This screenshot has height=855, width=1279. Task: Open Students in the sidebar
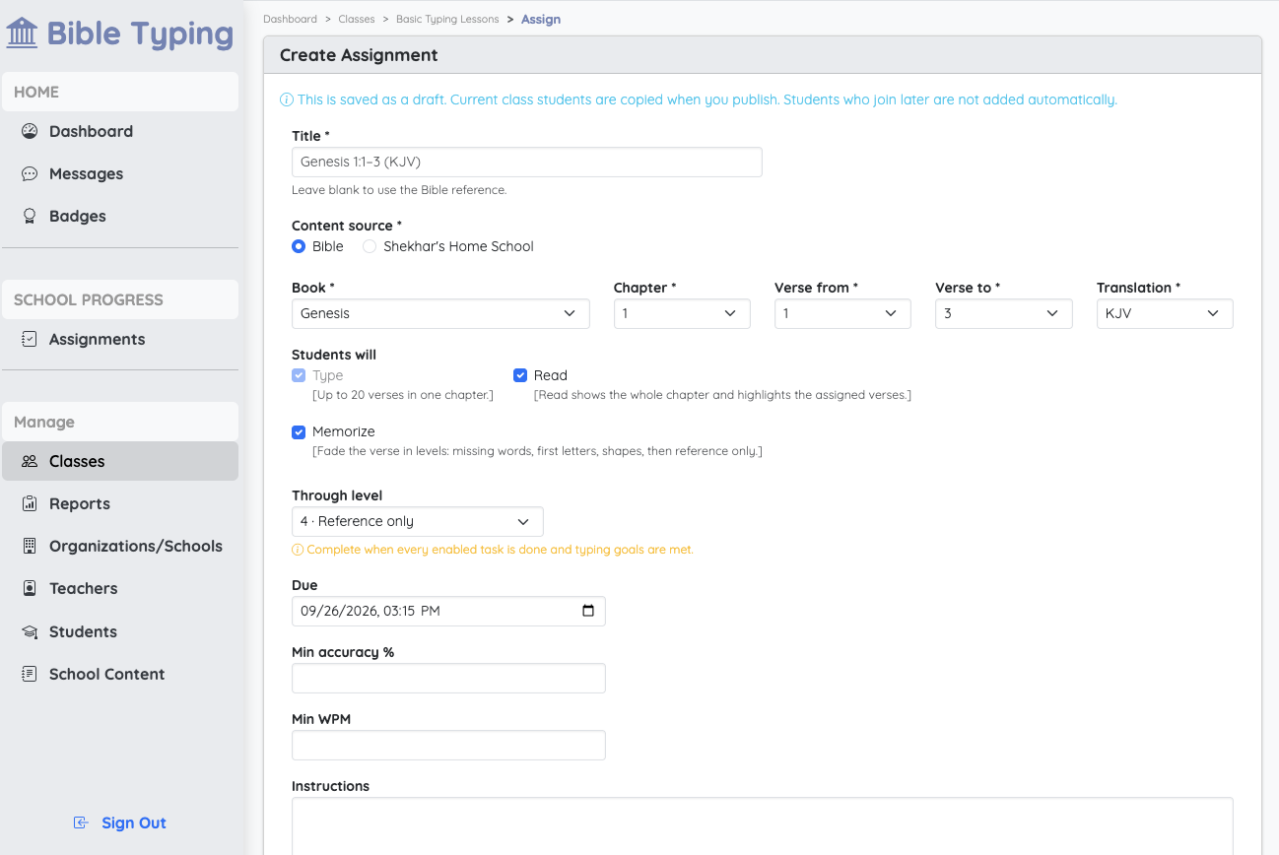(120, 631)
